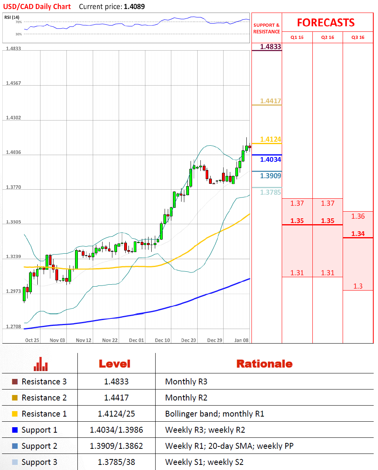Image resolution: width=378 pixels, height=470 pixels.
Task: Click the table level cell '1.4124/25'
Action: click(116, 414)
